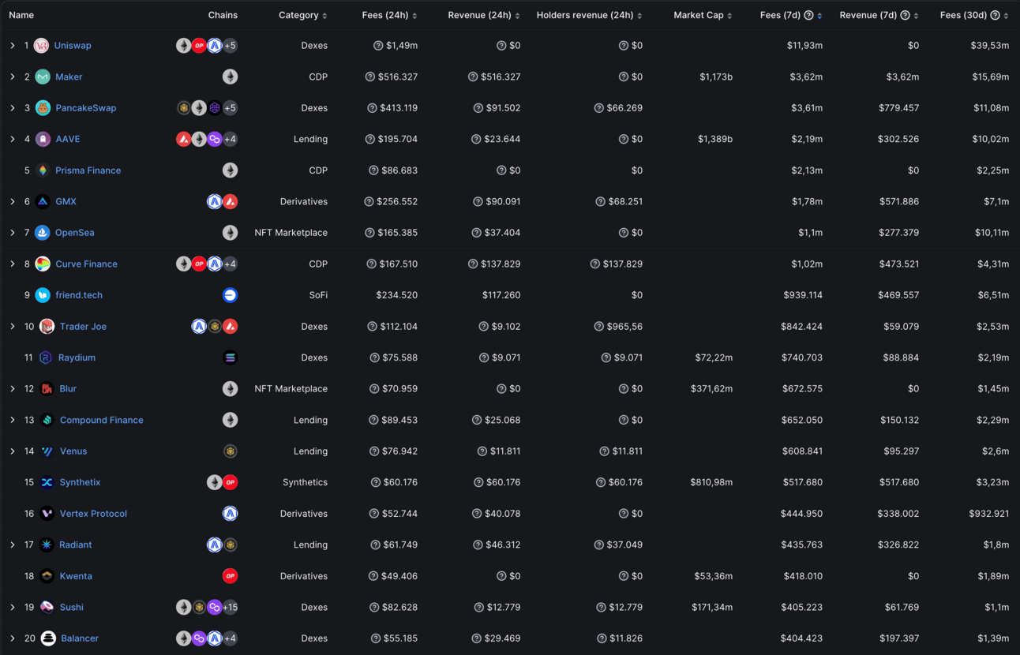Click the Prisma Finance logo icon
1020x655 pixels.
[x=43, y=170]
